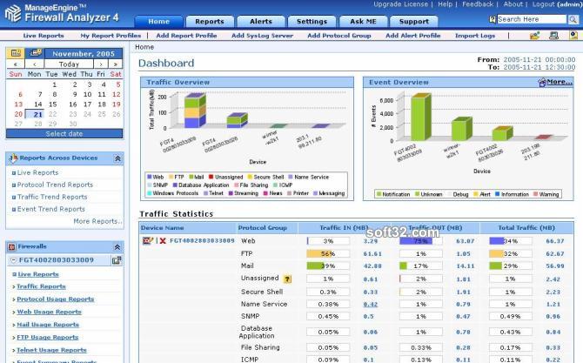
Task: Click the device icon in the FGT4002803033009 sidebar header
Action: pyautogui.click(x=117, y=260)
